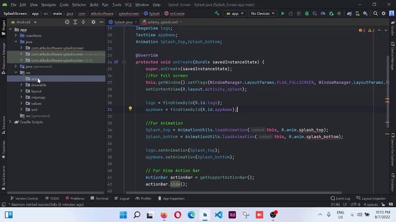Image resolution: width=396 pixels, height=222 pixels.
Task: Click the 4 spaces indent indicator
Action: [x=371, y=204]
